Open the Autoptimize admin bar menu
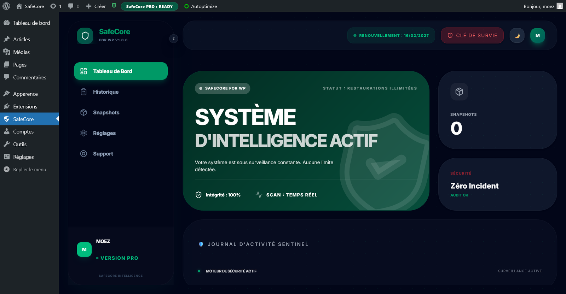566x294 pixels. tap(201, 6)
